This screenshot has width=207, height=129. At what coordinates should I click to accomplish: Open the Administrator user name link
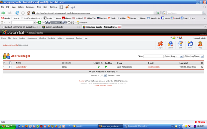click(x=21, y=67)
